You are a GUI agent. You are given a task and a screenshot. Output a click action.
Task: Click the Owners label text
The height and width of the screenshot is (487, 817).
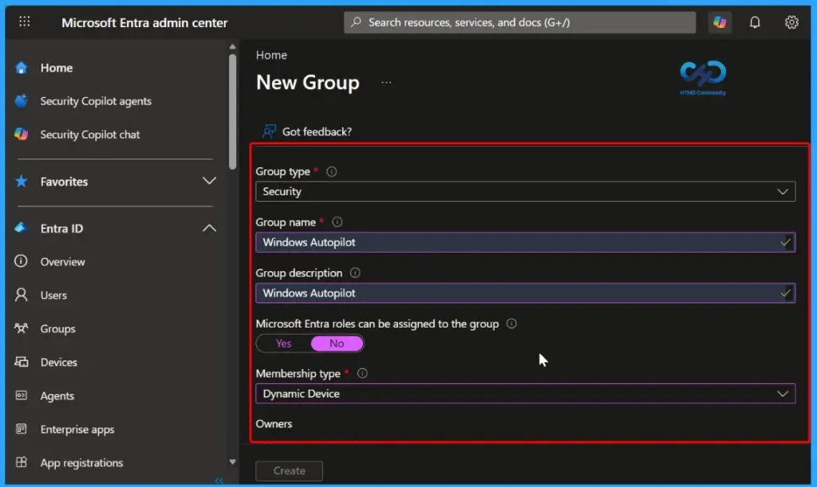pyautogui.click(x=274, y=423)
